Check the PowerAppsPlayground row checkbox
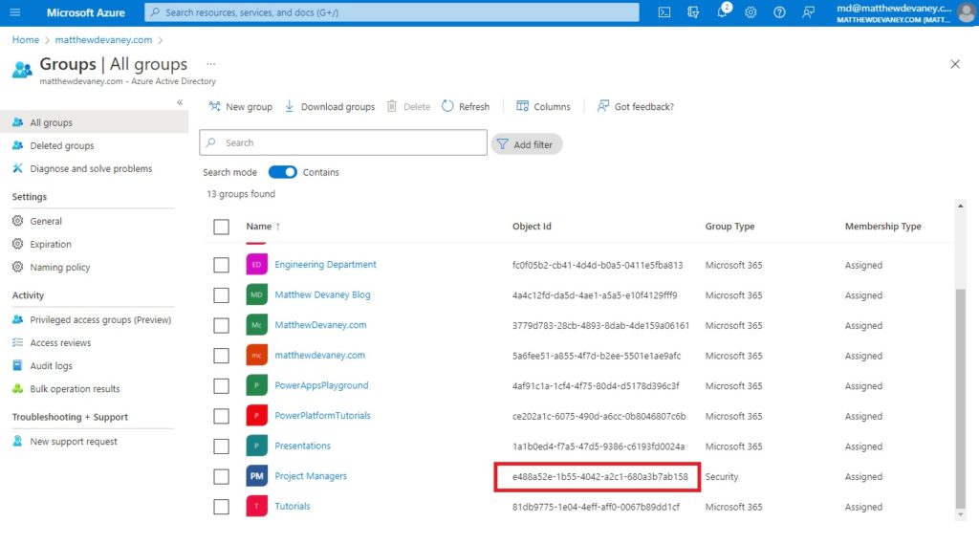The image size is (979, 544). 221,385
